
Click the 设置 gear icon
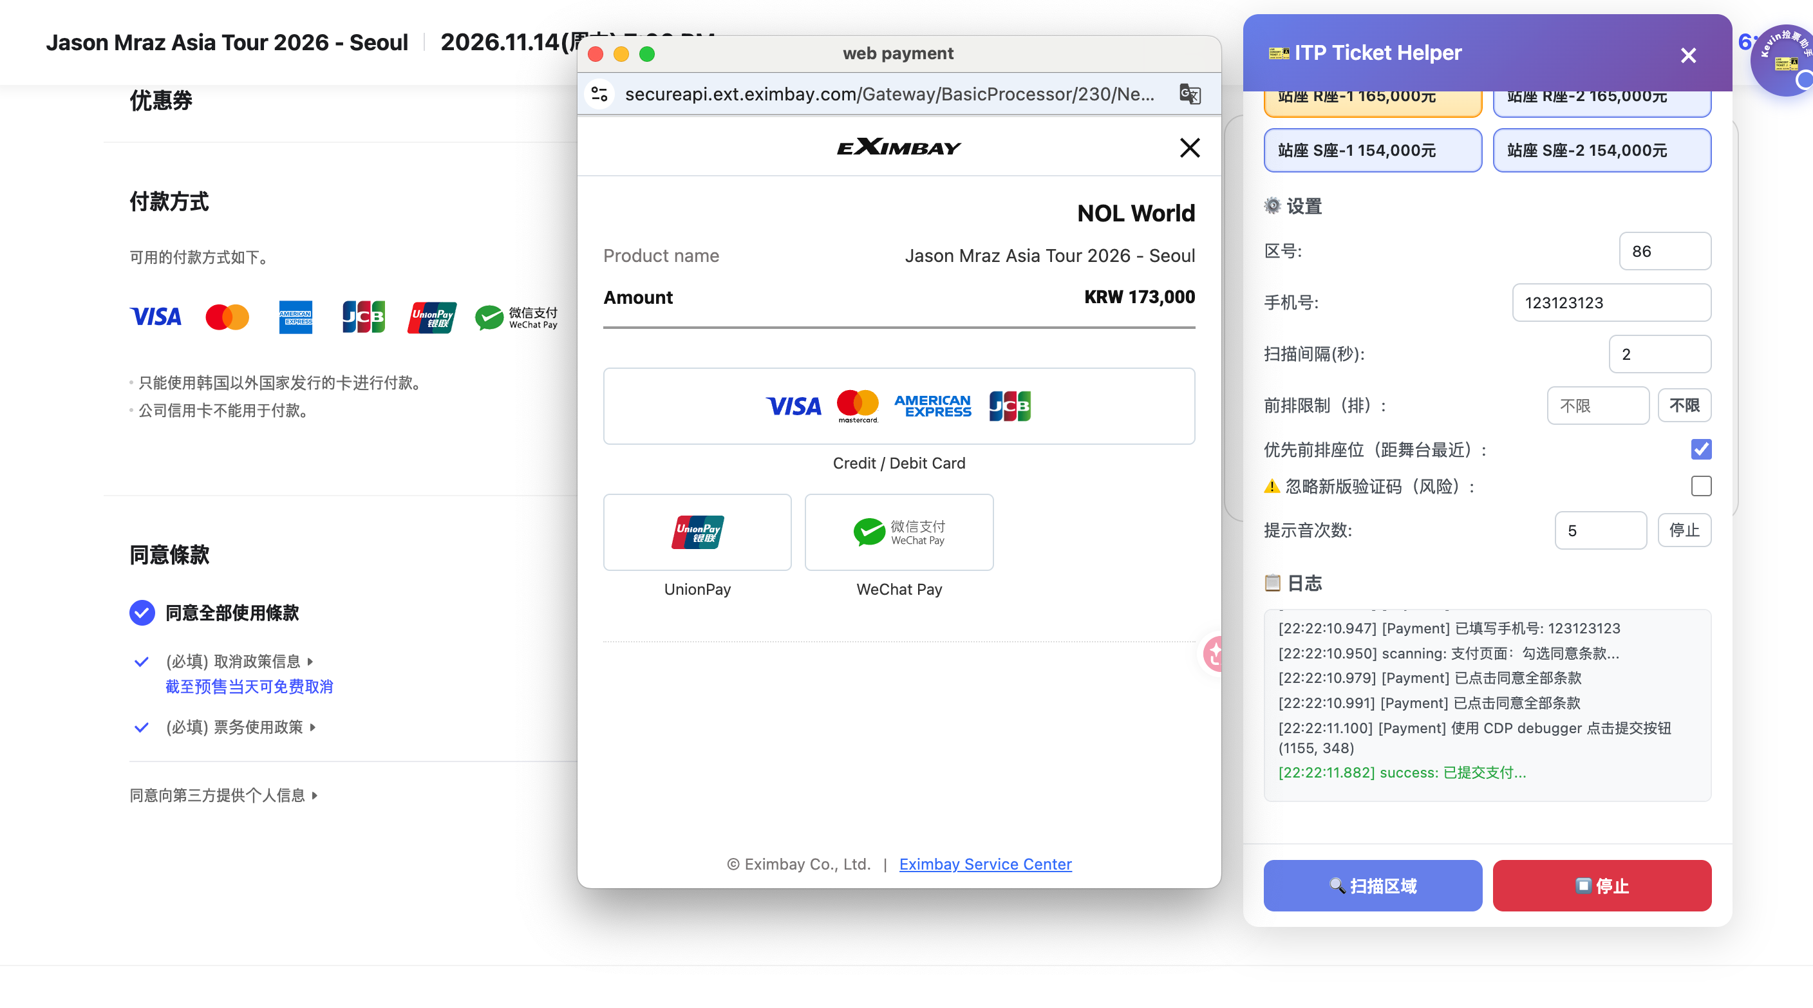tap(1272, 205)
